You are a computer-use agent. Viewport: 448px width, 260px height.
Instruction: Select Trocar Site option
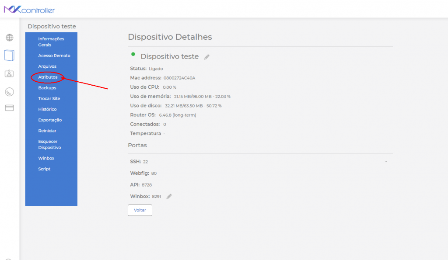(49, 98)
